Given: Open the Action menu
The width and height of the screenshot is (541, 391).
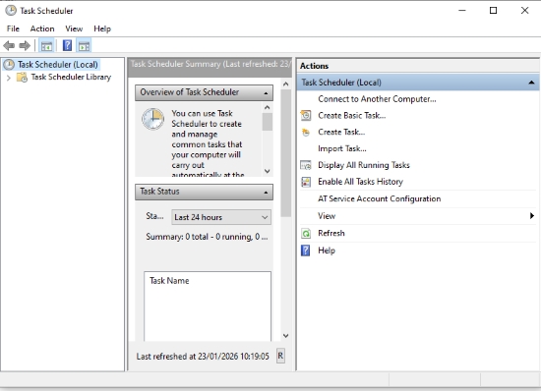Looking at the screenshot, I should tap(42, 28).
